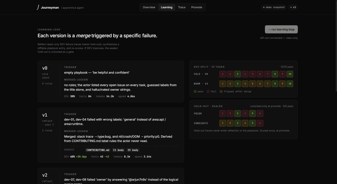The height and width of the screenshot is (184, 337).
Task: Click the '4.86s' speed value
Action: coord(131,97)
